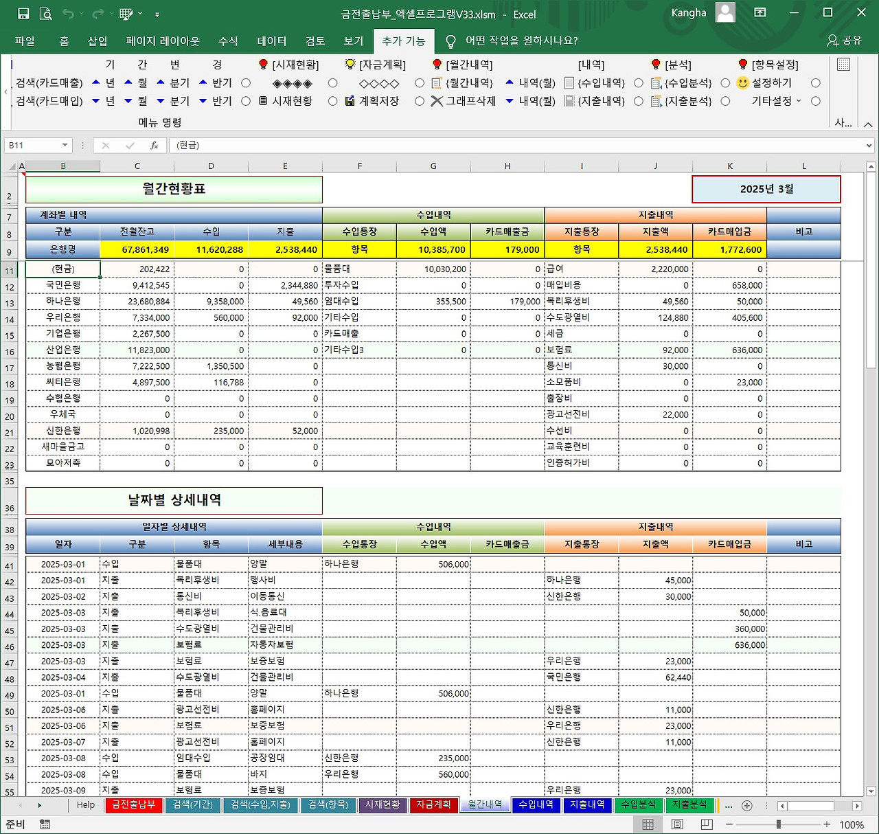Click the zoom in plus button
The image size is (879, 834).
click(x=827, y=824)
